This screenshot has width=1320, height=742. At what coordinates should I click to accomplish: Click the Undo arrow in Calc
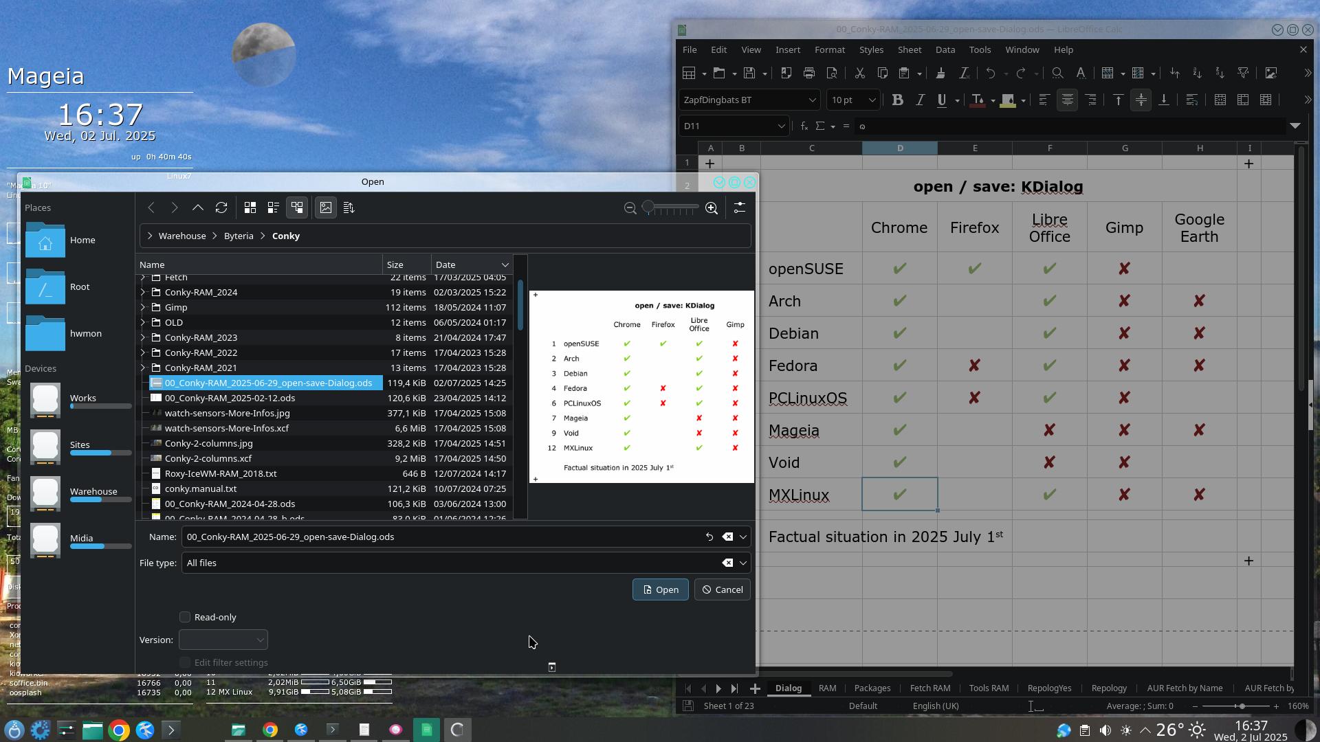(x=991, y=73)
